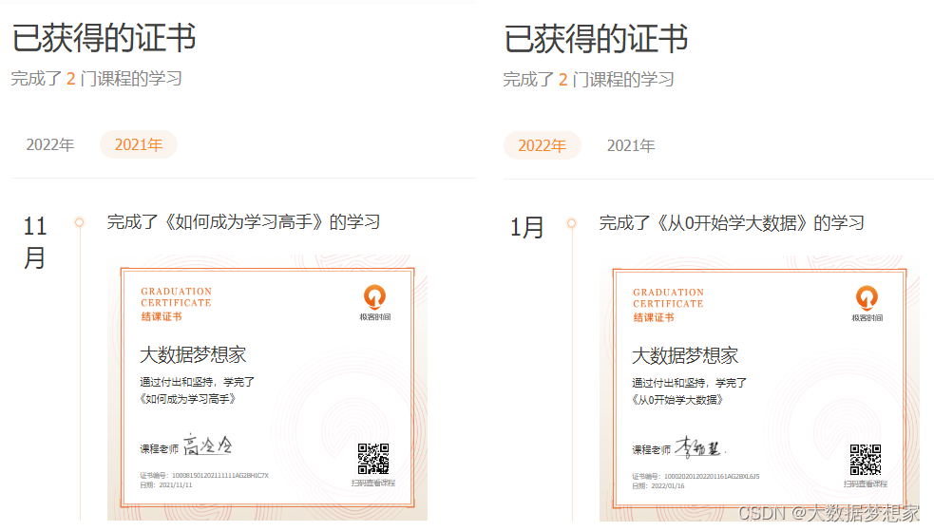Click the teacher signature on the 如何成为学习高手 certificate

[207, 446]
